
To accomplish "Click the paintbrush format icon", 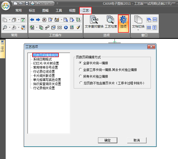I will click(78, 27).
